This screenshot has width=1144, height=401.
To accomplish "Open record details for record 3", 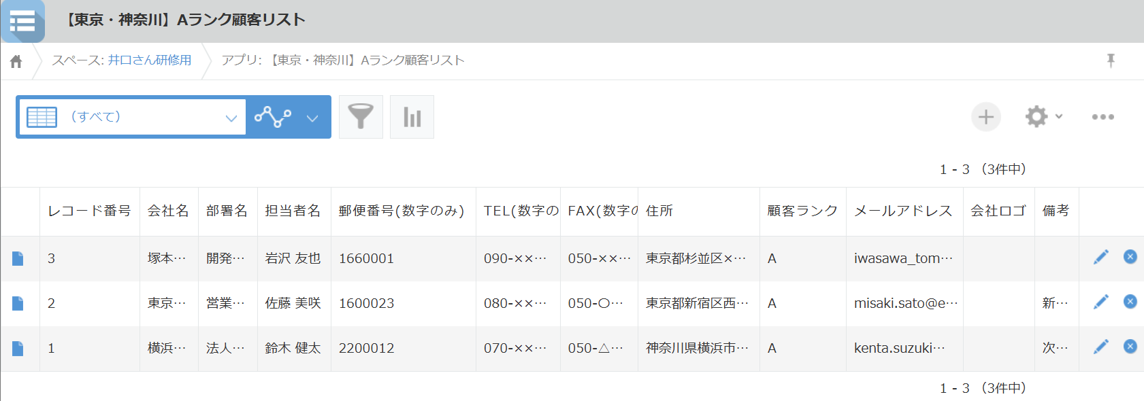I will click(x=18, y=258).
